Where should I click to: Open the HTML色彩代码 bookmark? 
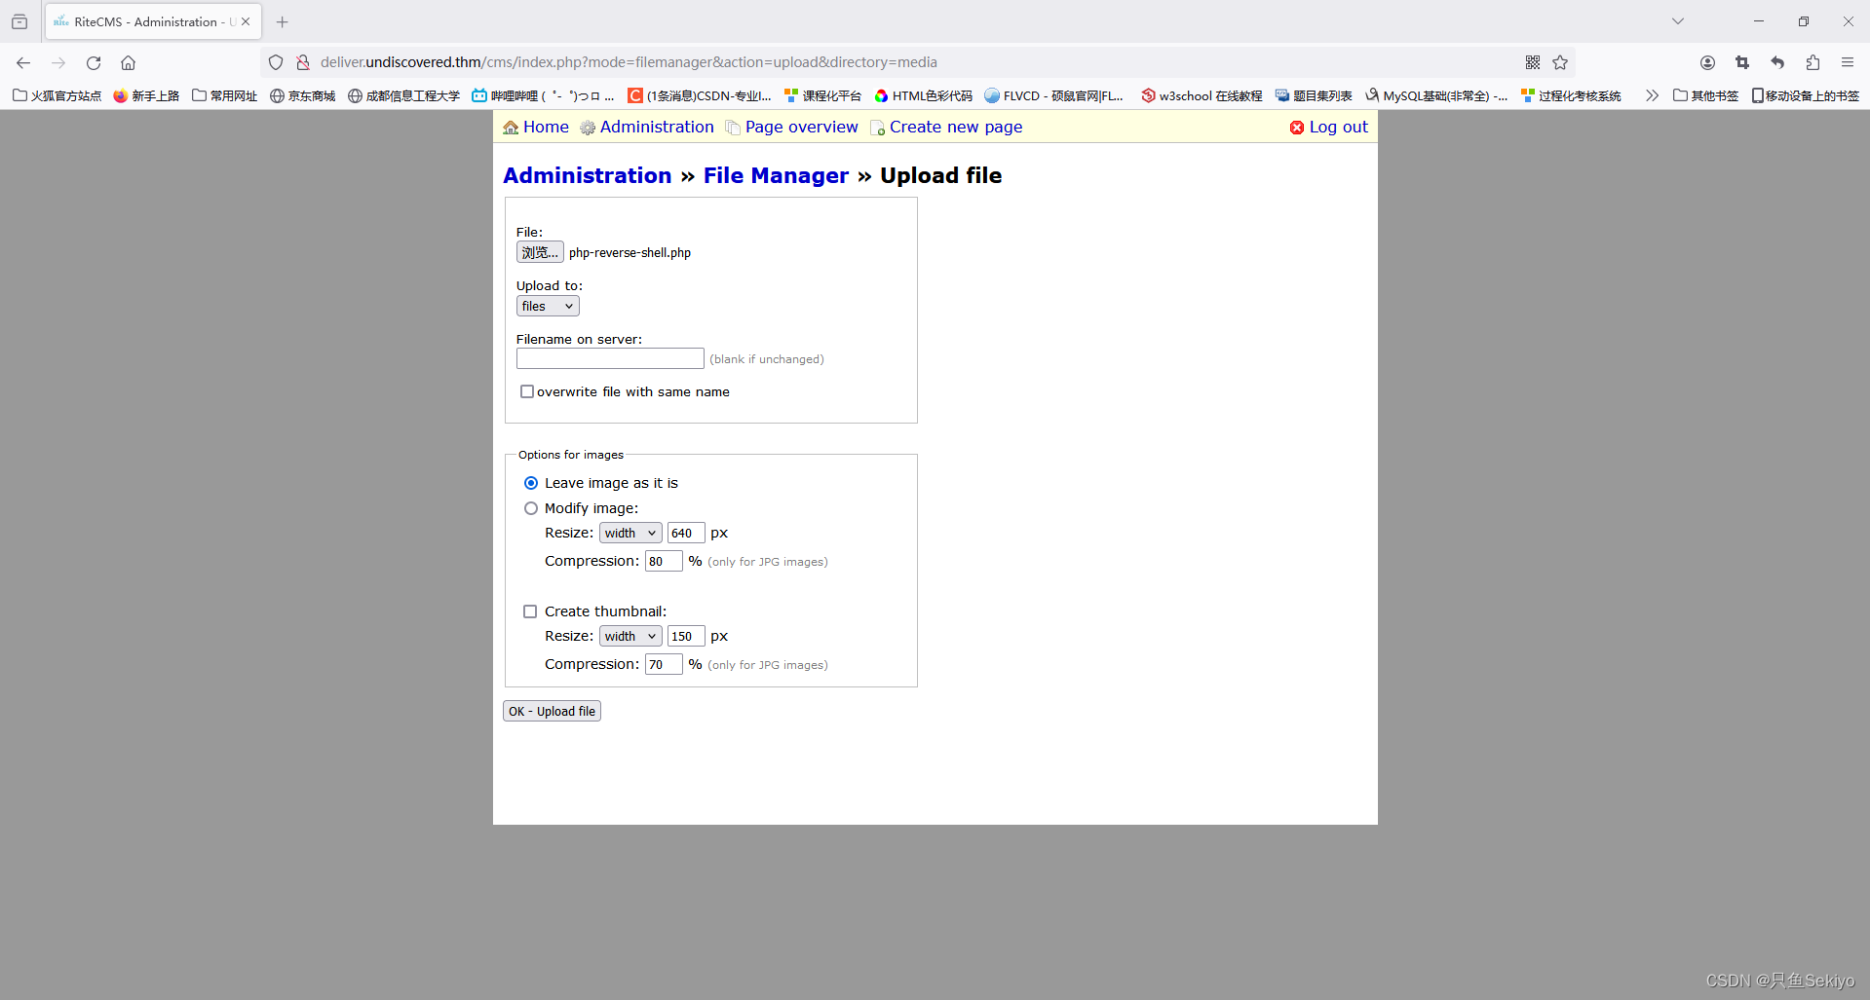(924, 95)
